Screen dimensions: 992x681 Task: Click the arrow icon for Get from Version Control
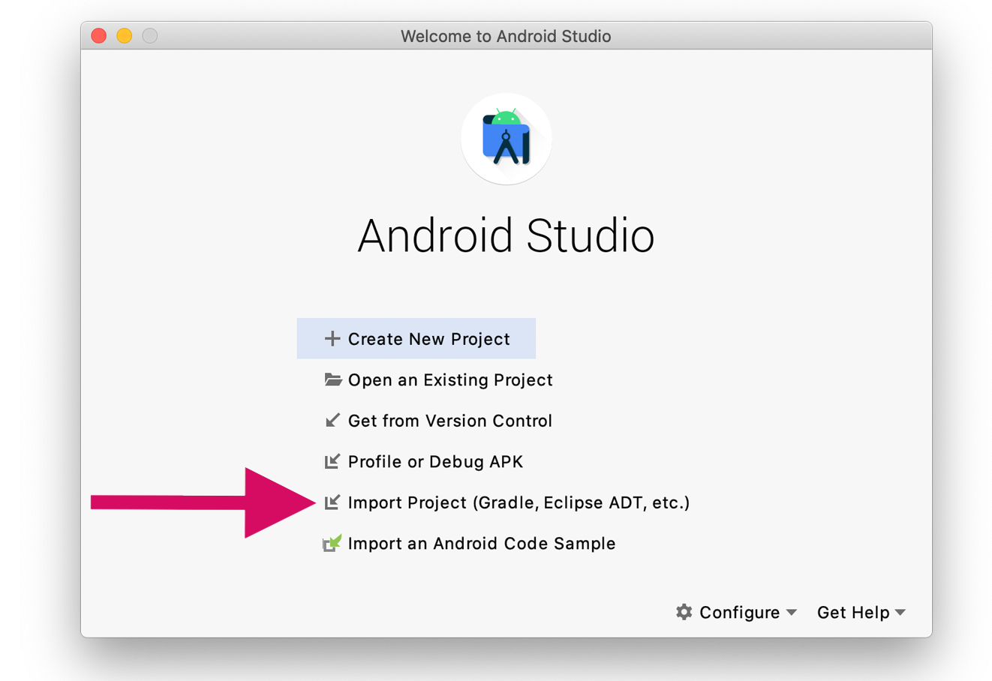pyautogui.click(x=332, y=421)
